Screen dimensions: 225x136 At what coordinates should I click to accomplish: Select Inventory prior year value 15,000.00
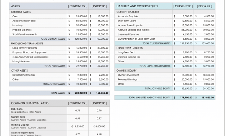pyautogui.click(x=103, y=25)
